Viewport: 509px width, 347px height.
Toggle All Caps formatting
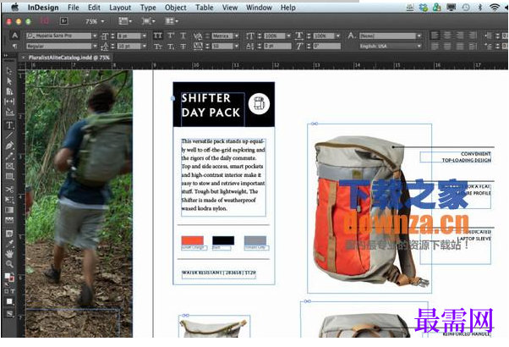tap(158, 36)
